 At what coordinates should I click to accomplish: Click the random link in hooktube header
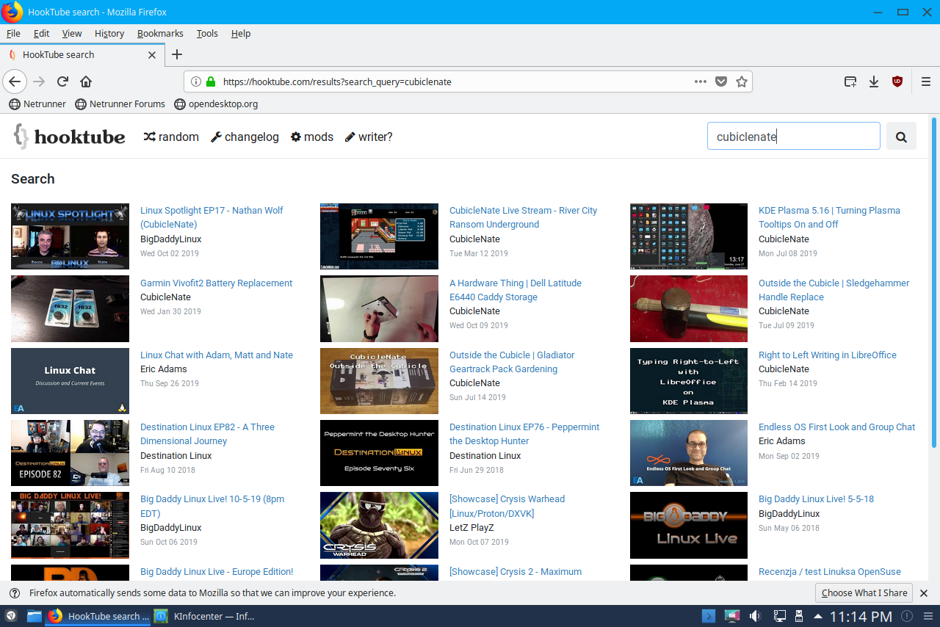(x=171, y=137)
